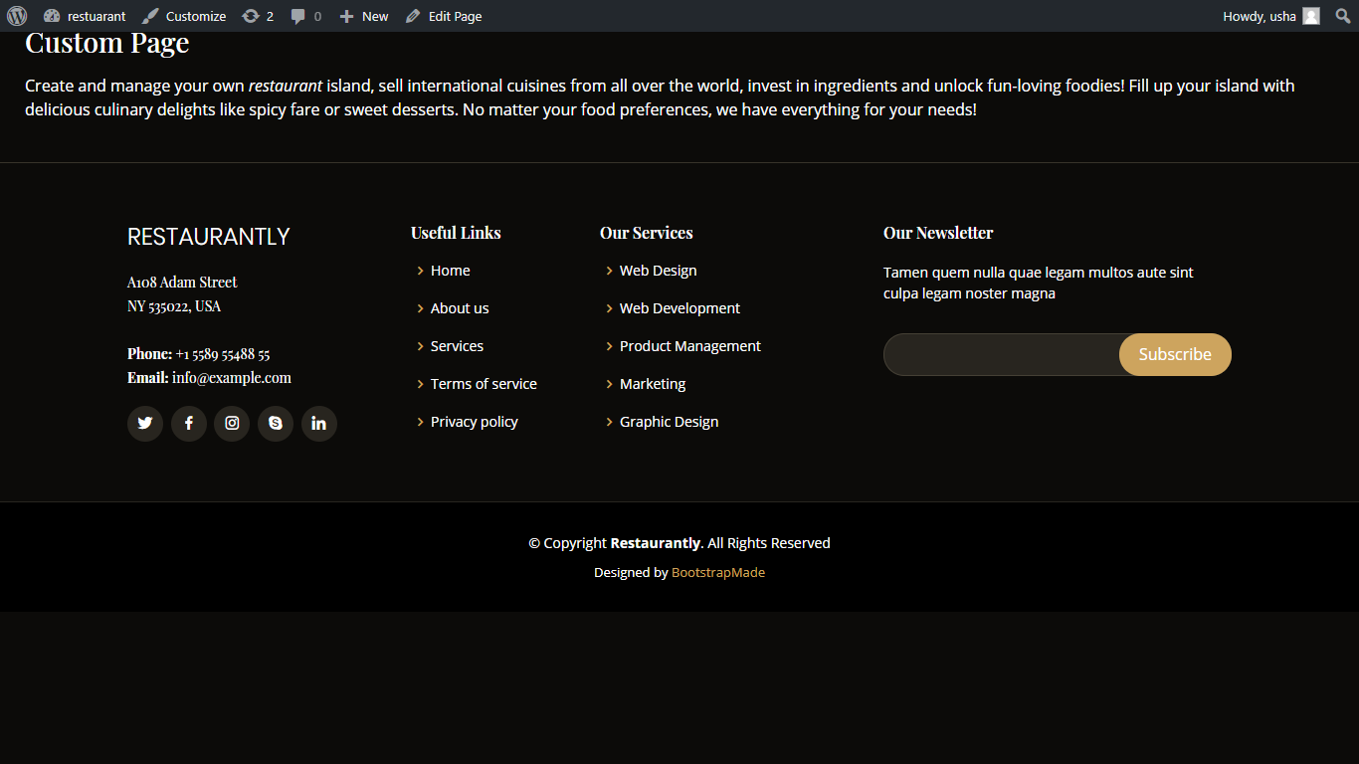Open the About us footer link
Viewport: 1359px width, 764px height.
[x=460, y=308]
